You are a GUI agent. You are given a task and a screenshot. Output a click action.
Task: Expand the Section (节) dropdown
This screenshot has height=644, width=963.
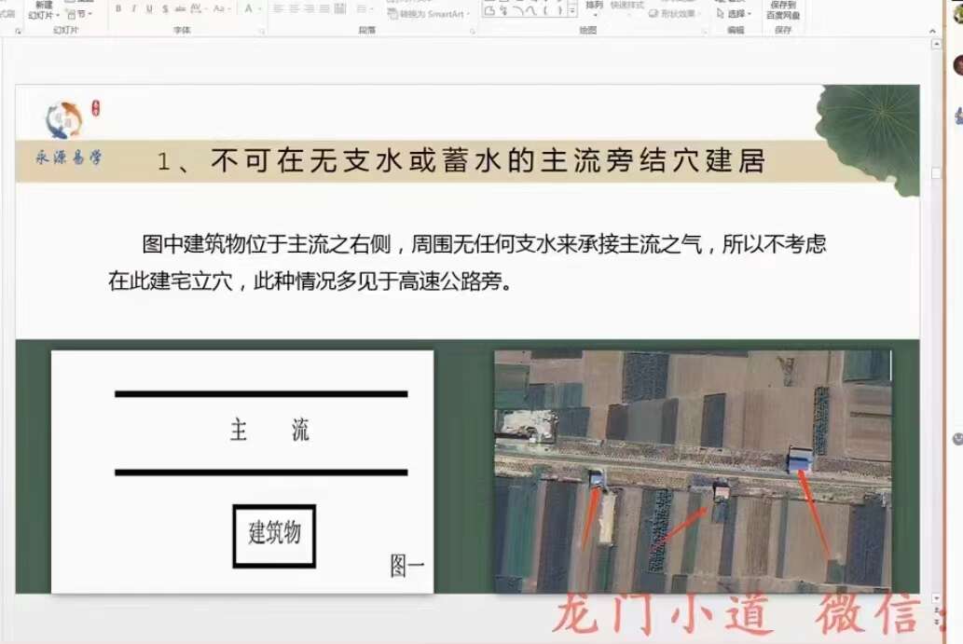click(x=82, y=14)
